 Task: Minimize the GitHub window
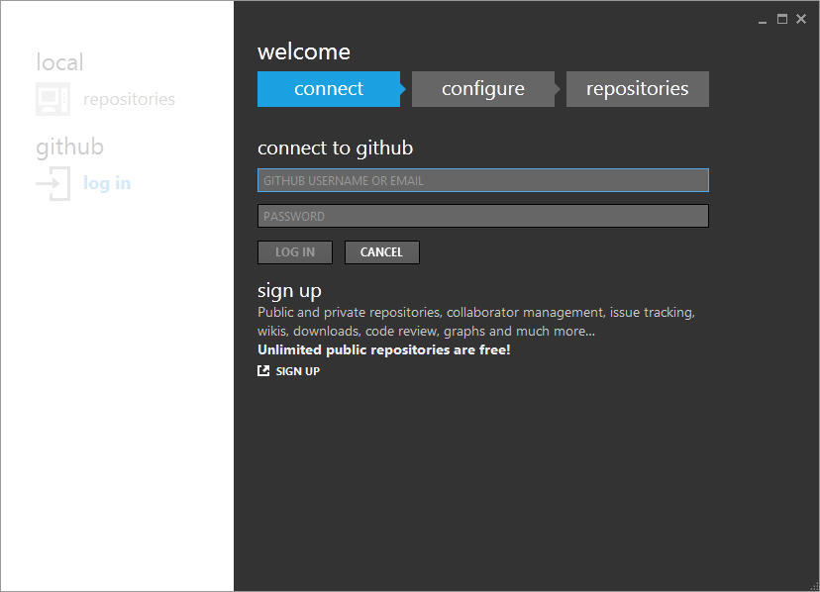tap(763, 20)
